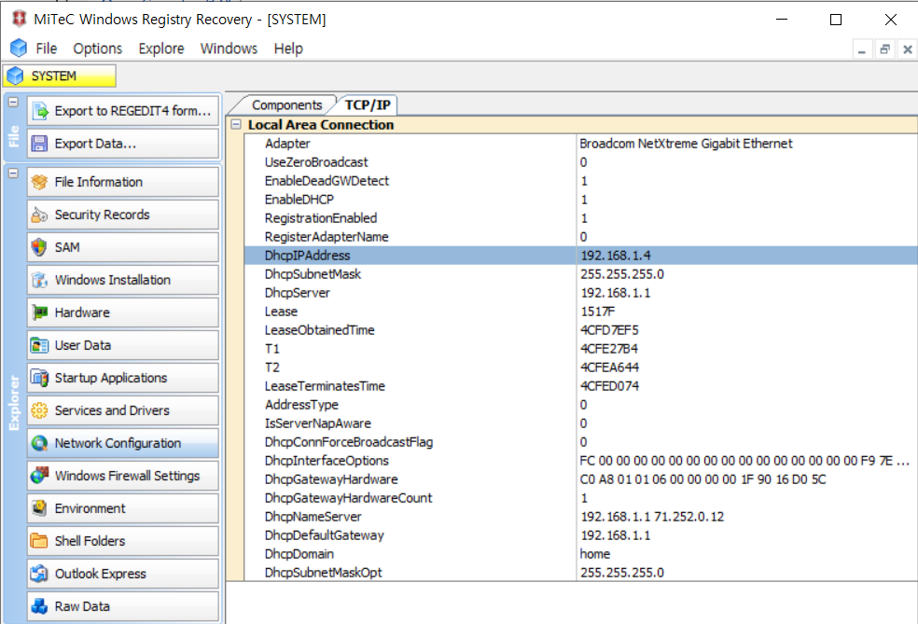The height and width of the screenshot is (624, 918).
Task: Click the DhcpNameServer value 192.168.1.1 71.252.0.12
Action: [652, 517]
